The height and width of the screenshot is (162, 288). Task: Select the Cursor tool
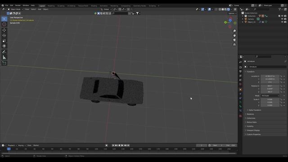[4, 24]
